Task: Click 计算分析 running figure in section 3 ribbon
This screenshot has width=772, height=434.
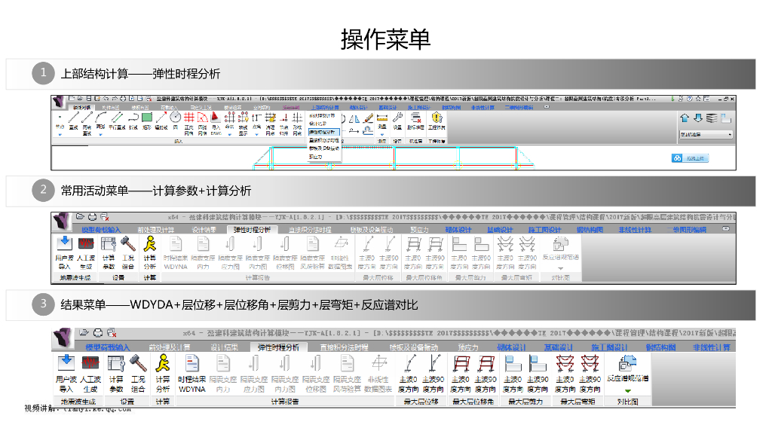Action: point(163,374)
